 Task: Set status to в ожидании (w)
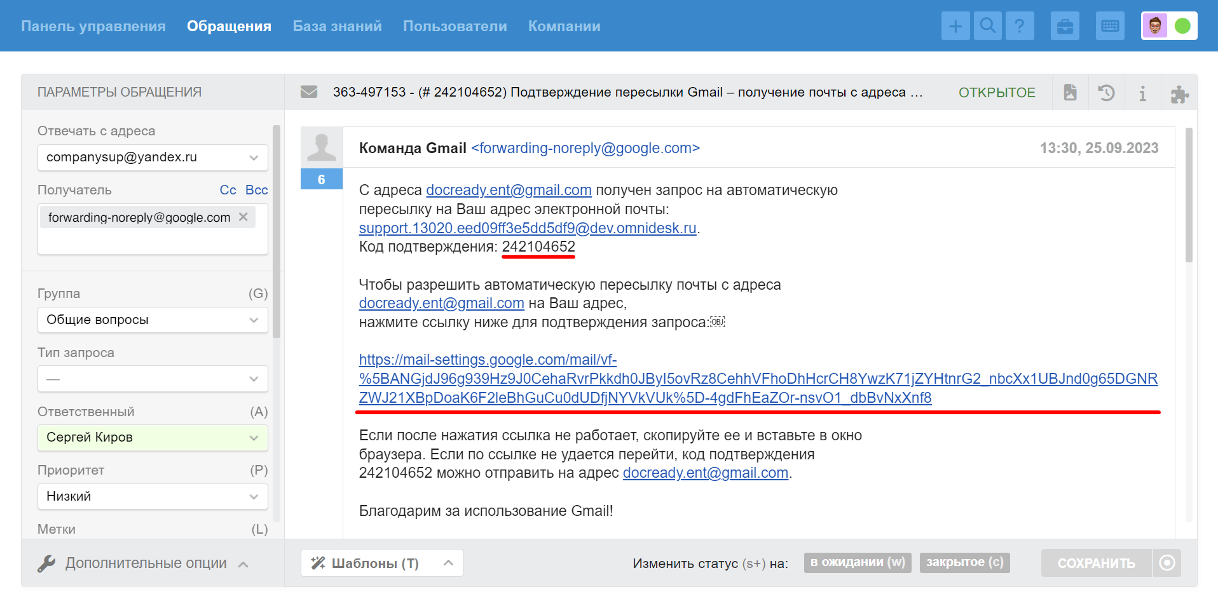[x=858, y=563]
